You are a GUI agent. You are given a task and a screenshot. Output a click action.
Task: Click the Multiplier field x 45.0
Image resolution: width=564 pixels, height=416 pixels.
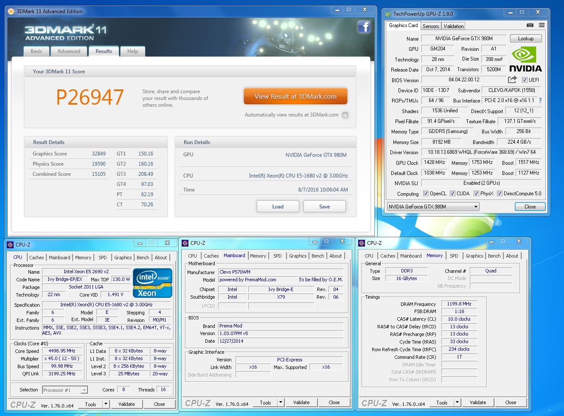point(62,358)
